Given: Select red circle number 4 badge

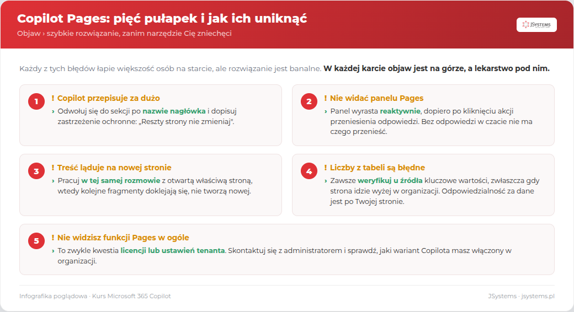Looking at the screenshot, I should click(x=309, y=171).
